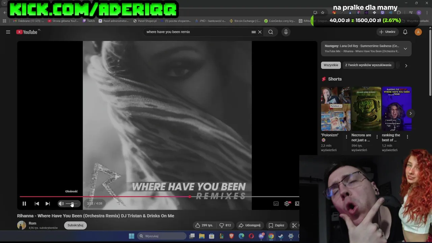The width and height of the screenshot is (432, 243).
Task: Share the video via Udostępnij
Action: click(249, 225)
